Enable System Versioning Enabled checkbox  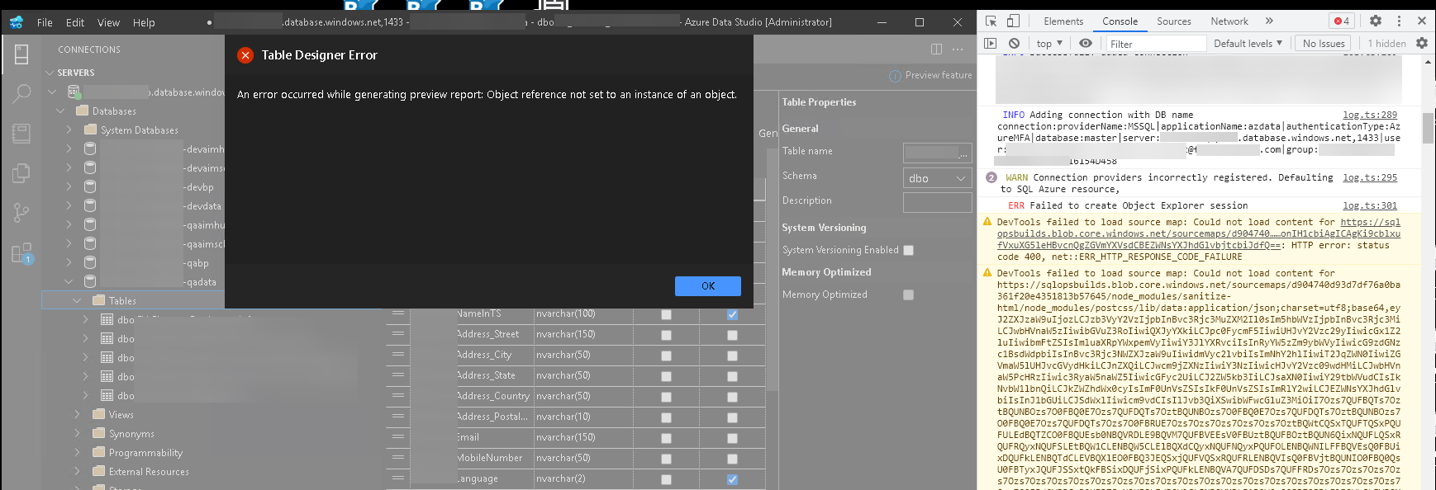point(909,251)
